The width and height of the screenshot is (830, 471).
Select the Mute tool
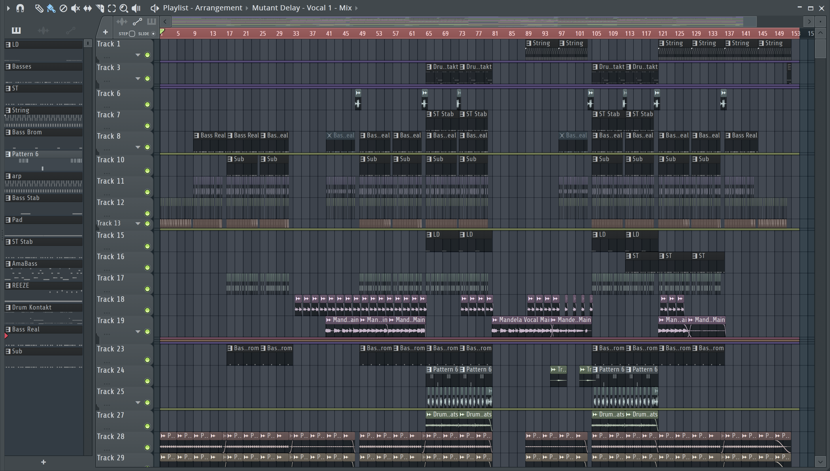coord(75,8)
